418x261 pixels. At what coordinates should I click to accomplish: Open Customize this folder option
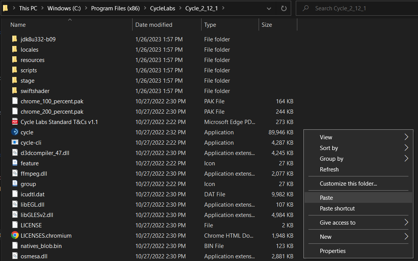click(x=358, y=183)
